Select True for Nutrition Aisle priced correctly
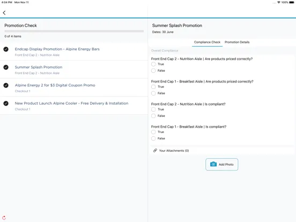The height and width of the screenshot is (222, 296). [153, 64]
